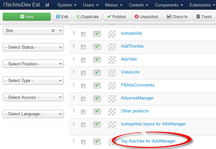
Task: Click the checkered icon beside AddThisAds
Action: pyautogui.click(x=112, y=47)
